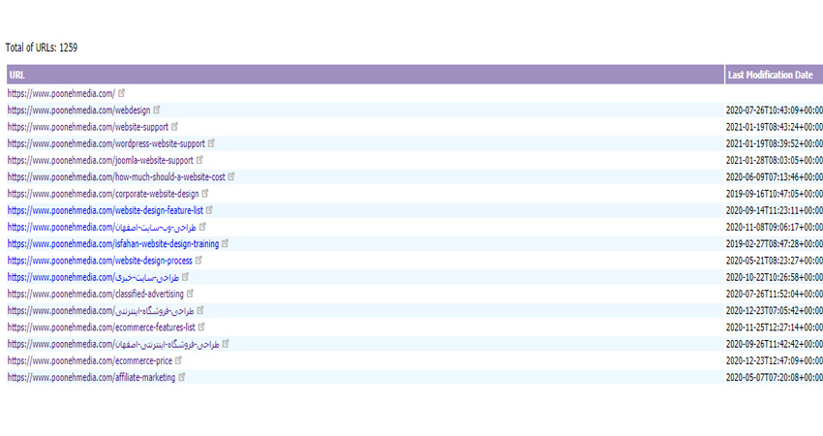Viewport: 823px width, 436px height.
Task: Open external icon next to /joomla-website-support
Action: click(199, 160)
